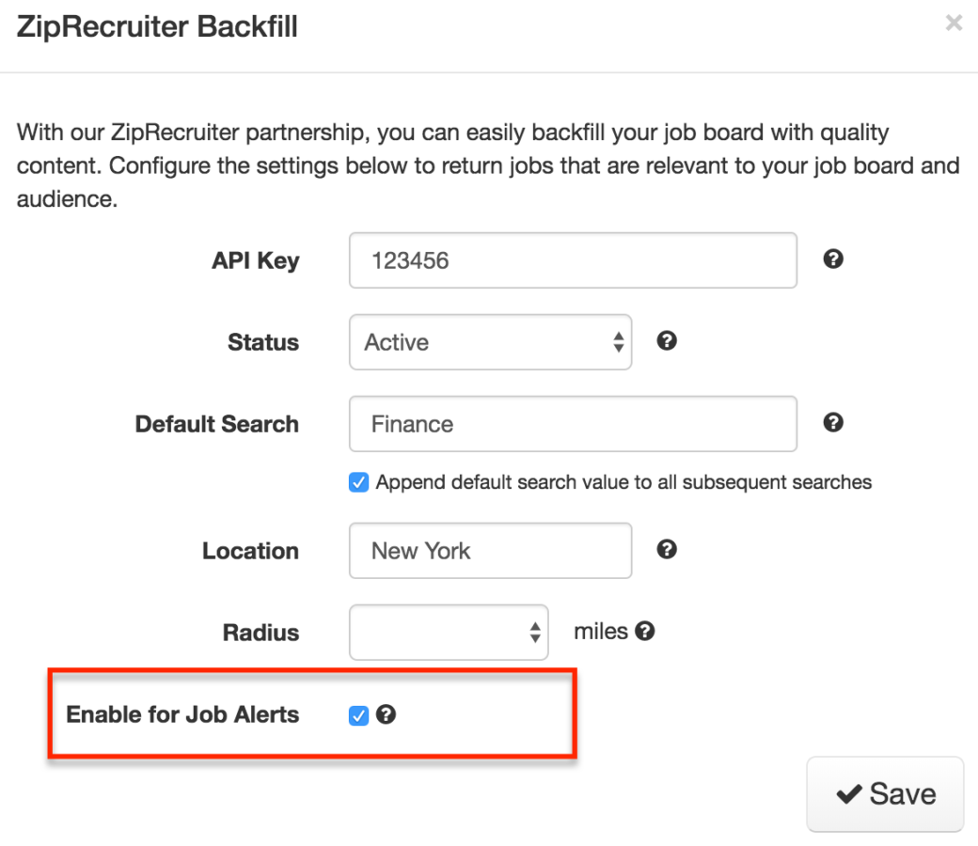Open the Status dropdown showing Active
The height and width of the screenshot is (846, 978).
coord(489,342)
